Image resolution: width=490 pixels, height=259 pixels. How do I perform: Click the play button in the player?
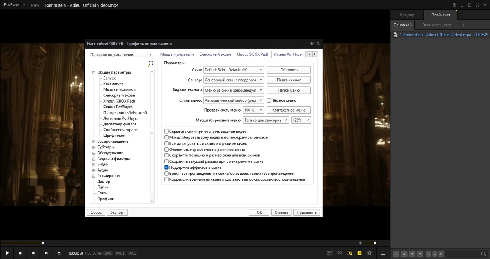(x=7, y=253)
